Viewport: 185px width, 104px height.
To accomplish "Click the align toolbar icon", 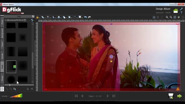I will click(x=53, y=17).
